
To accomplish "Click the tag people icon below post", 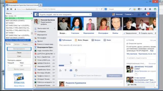I will [x=60, y=70].
